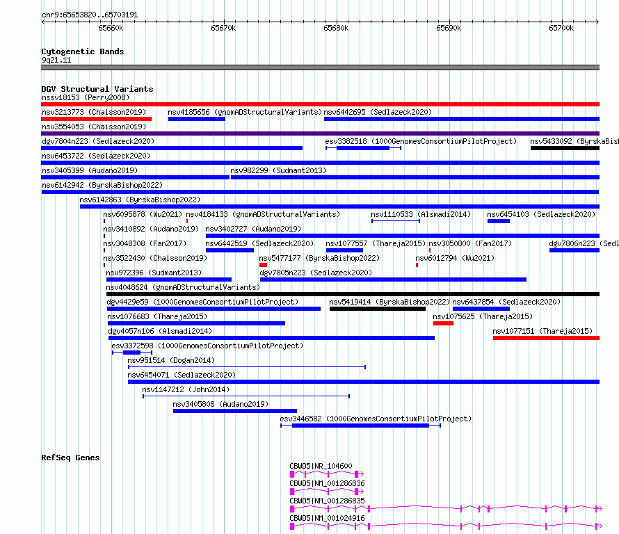
Task: Open esv3382518 1000GenomesConsortiumPilotProject label
Action: click(x=421, y=141)
